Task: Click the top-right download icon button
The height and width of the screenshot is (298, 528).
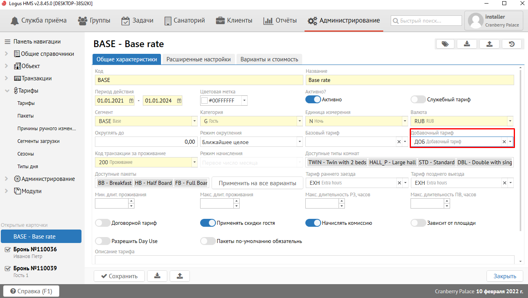Action: point(467,44)
